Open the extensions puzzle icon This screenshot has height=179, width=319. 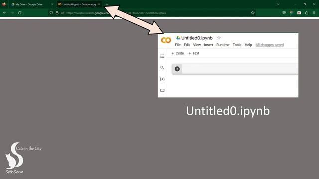(307, 13)
